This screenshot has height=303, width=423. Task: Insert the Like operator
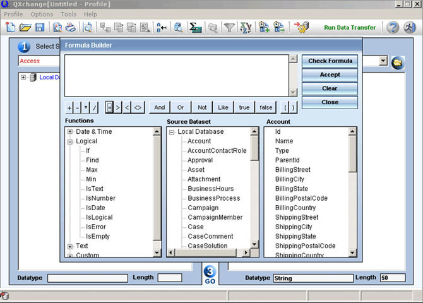(x=223, y=107)
